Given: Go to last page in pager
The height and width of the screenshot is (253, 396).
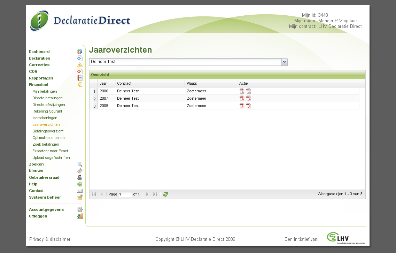Looking at the screenshot, I should pyautogui.click(x=155, y=194).
